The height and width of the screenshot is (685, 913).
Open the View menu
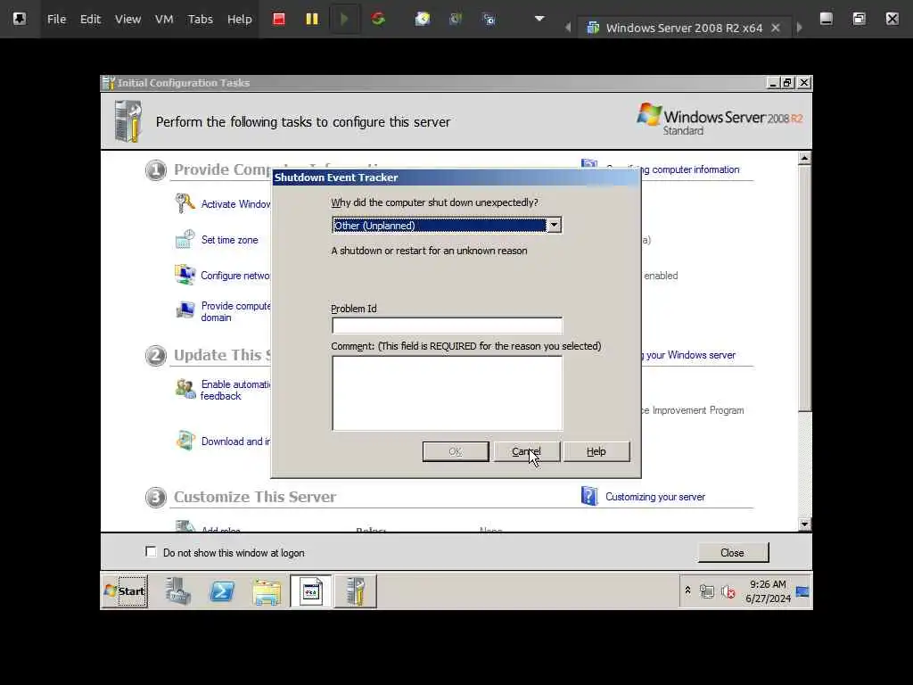(127, 20)
